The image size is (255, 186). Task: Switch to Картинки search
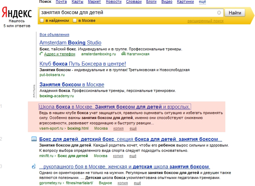pos(185,2)
